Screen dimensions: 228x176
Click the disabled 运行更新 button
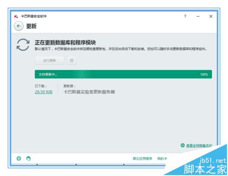(49, 60)
